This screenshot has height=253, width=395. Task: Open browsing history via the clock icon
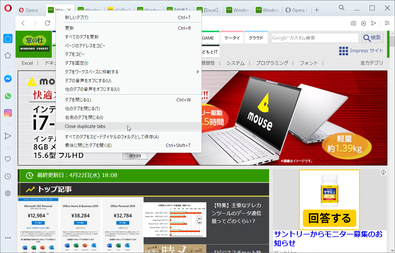tap(8, 176)
